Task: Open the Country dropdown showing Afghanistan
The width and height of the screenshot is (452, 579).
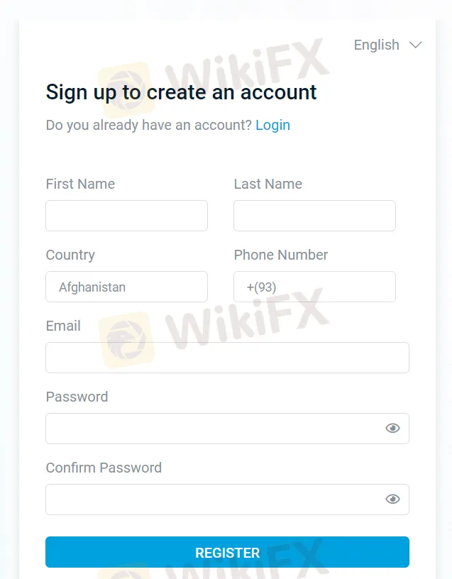Action: 126,287
